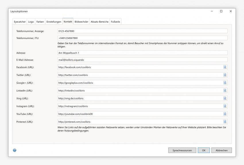Open link picker icon for LinkedIn URL
This screenshot has height=165, width=244.
[x=225, y=91]
